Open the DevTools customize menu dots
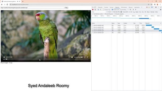 click(158, 7)
